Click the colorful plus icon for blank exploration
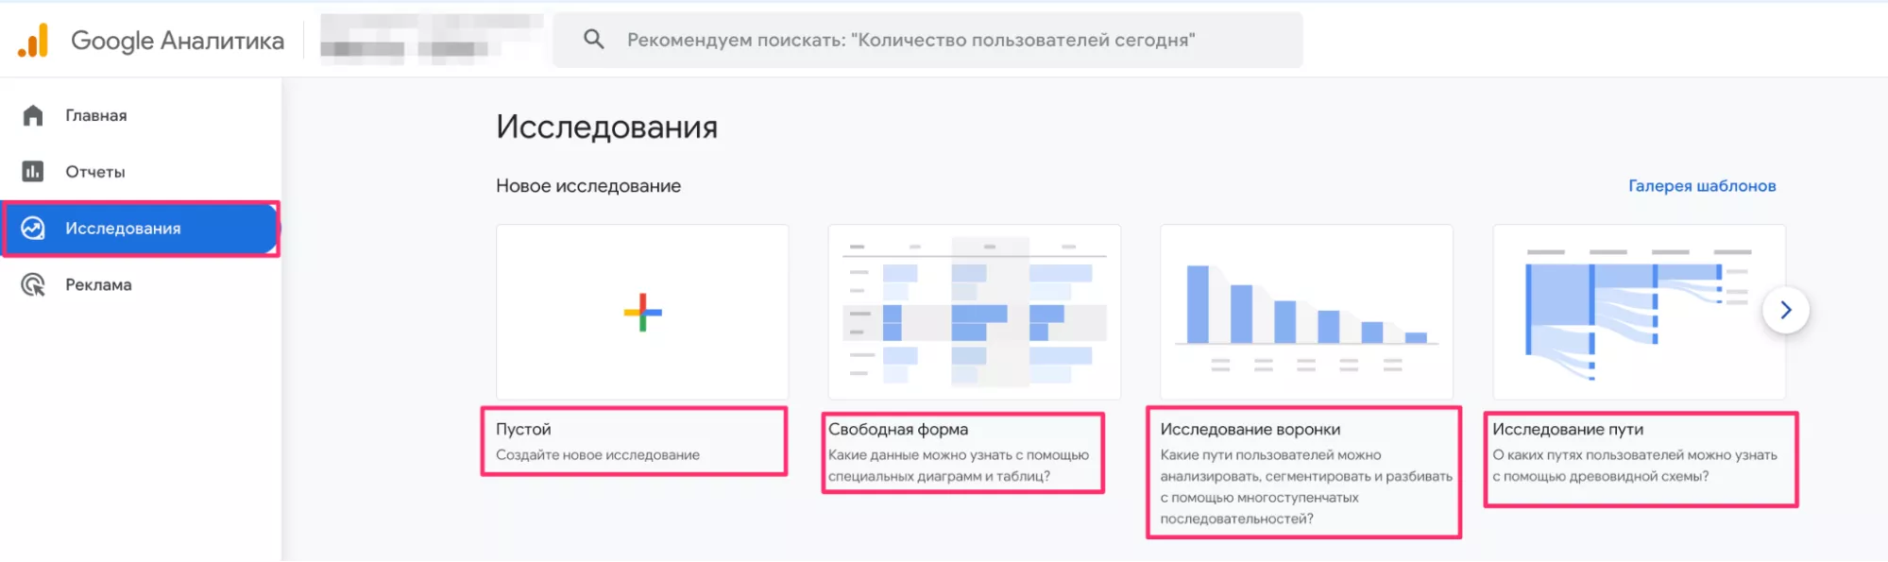This screenshot has height=562, width=1888. pyautogui.click(x=642, y=312)
